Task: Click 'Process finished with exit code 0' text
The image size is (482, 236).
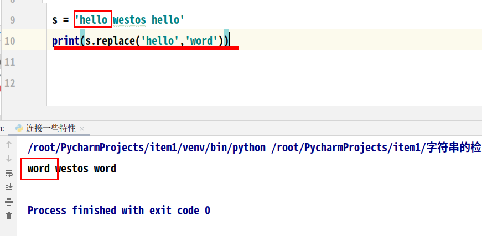Action: [x=119, y=211]
